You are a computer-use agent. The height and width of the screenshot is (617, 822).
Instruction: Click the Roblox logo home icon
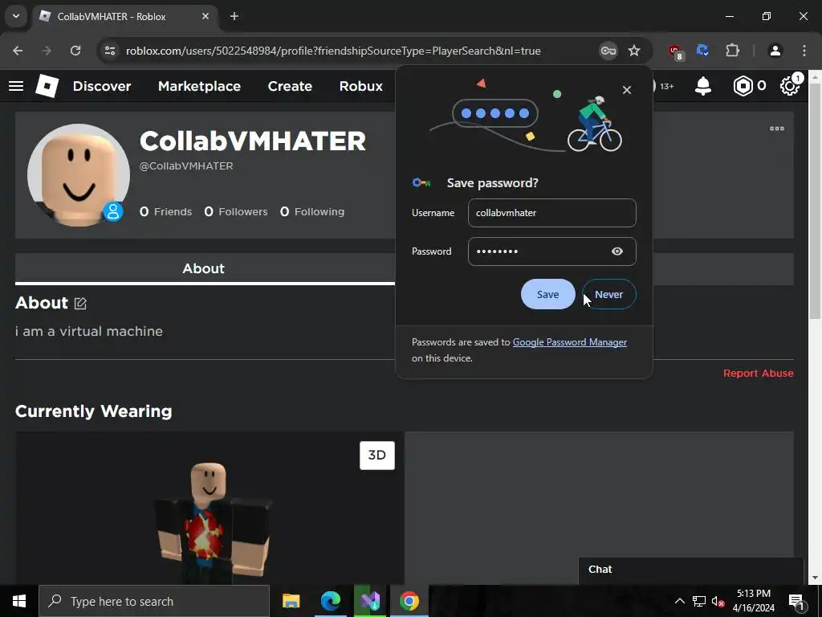47,86
